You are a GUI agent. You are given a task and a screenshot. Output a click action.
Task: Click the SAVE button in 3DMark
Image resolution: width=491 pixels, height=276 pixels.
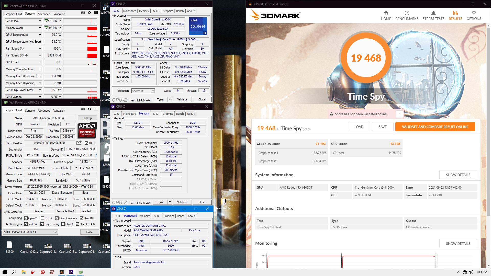(383, 127)
